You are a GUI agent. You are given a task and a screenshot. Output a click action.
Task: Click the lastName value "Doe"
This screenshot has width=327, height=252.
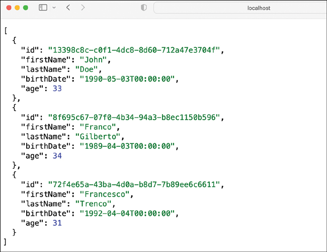89,69
